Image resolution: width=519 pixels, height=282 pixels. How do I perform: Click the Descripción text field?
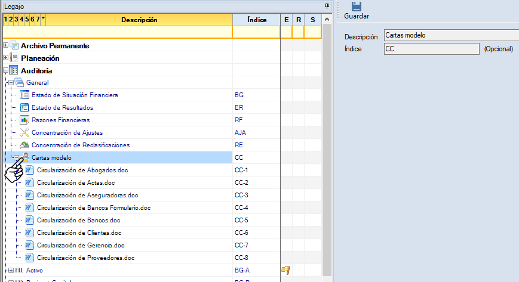pyautogui.click(x=451, y=36)
